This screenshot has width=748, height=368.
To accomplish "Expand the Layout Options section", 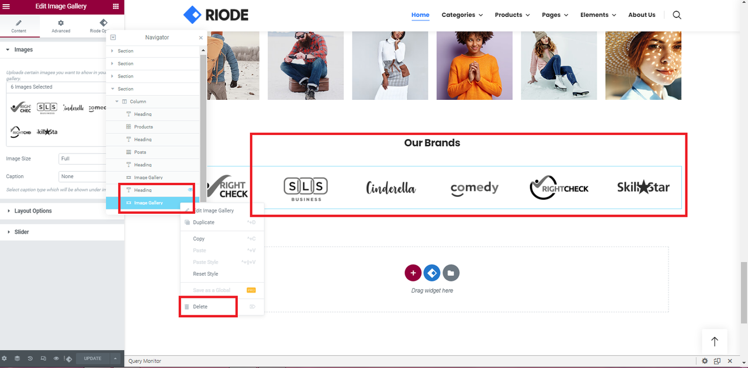I will tap(62, 211).
